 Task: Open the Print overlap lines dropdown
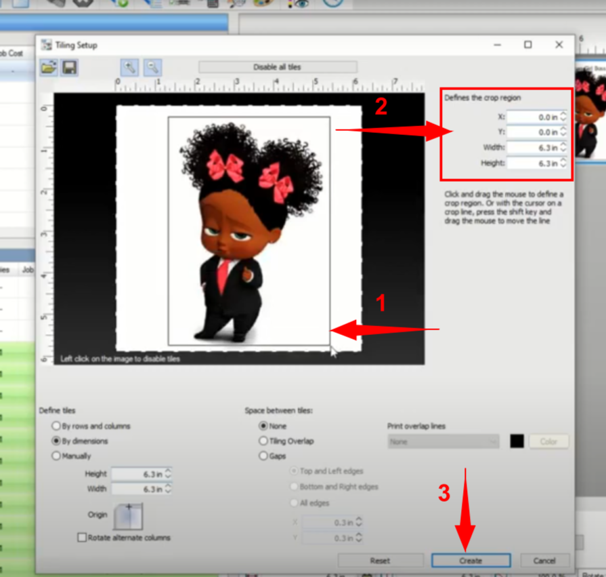click(x=443, y=441)
